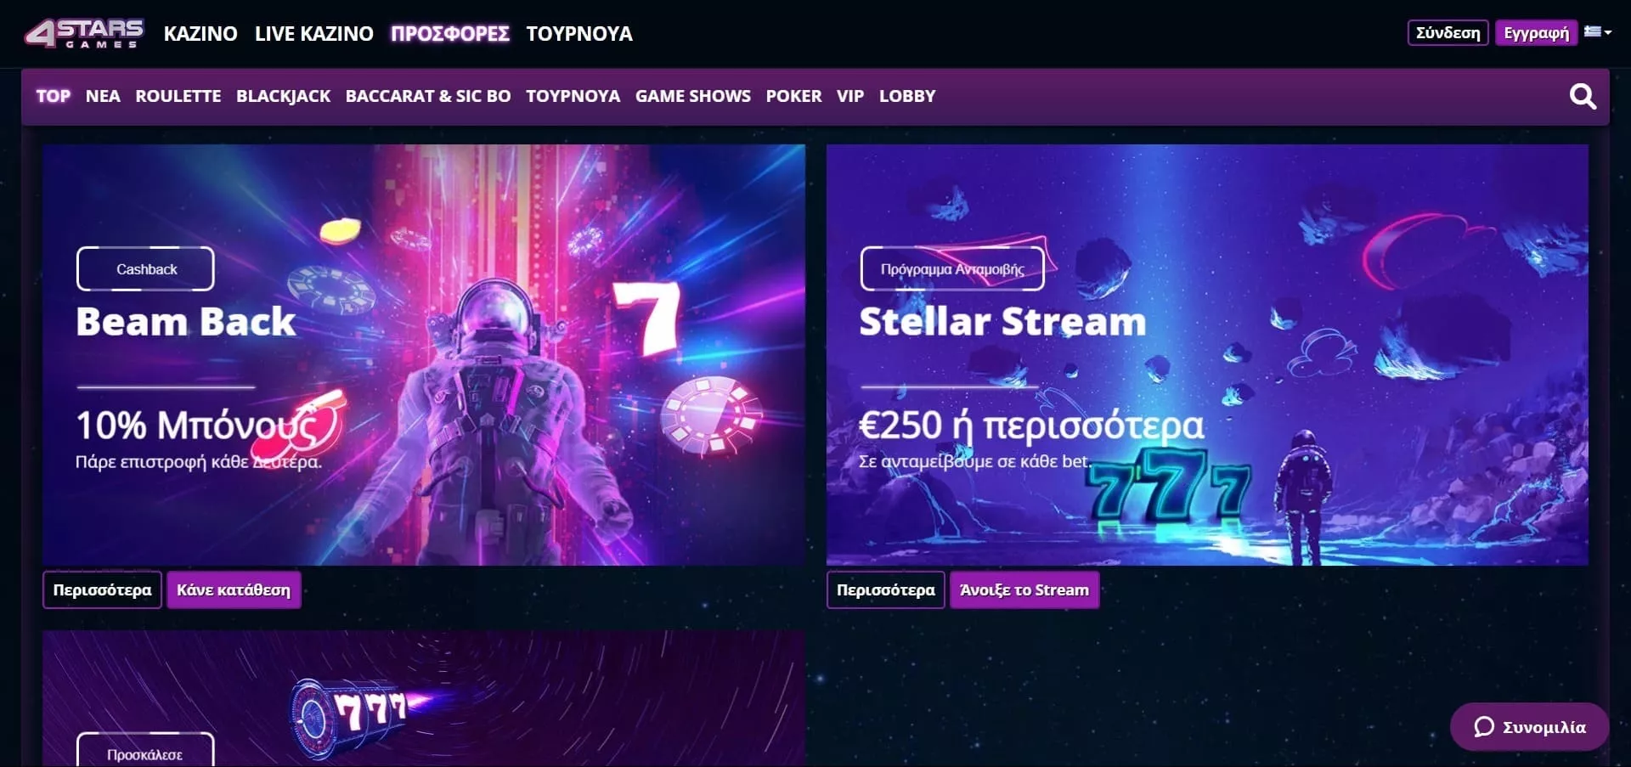
Task: Click Άνοιξε το Stream button
Action: (1024, 590)
